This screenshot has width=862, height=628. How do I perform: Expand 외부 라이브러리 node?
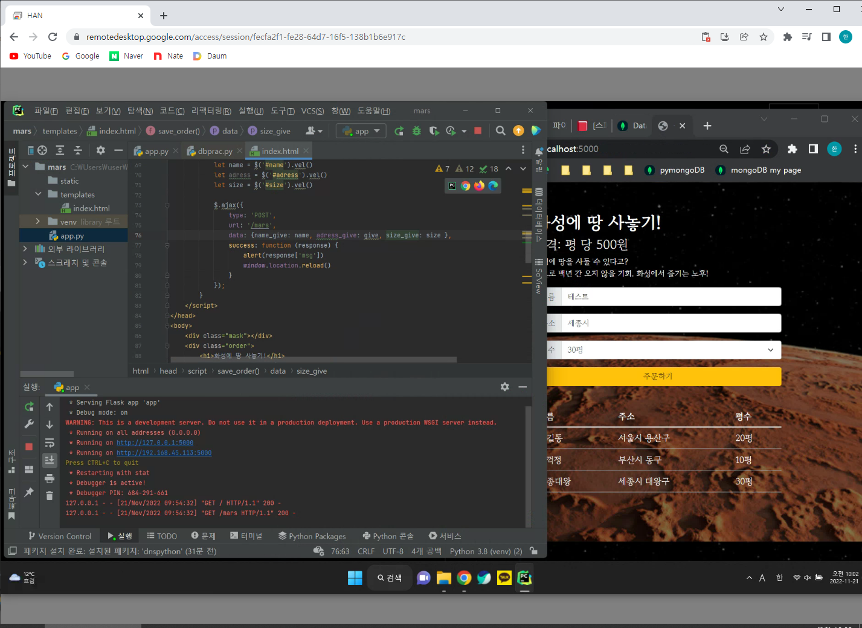(25, 248)
